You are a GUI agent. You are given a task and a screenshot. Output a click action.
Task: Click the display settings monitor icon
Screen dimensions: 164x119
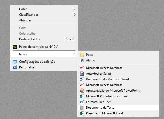pos(15,62)
